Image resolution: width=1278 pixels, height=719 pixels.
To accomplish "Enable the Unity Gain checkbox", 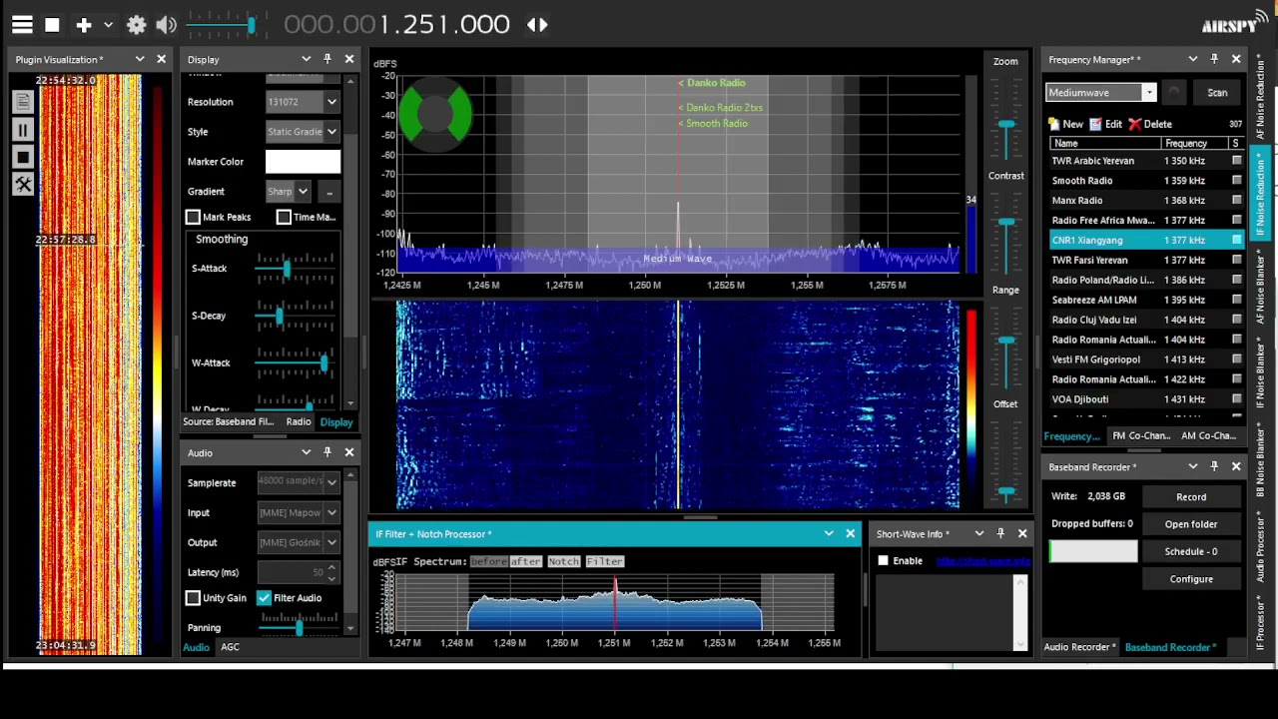I will point(193,598).
